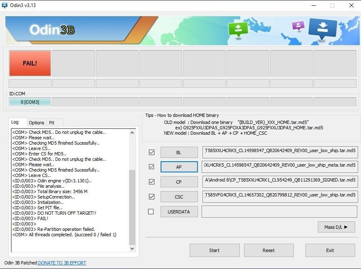Uncheck the AP checkbox
This screenshot has height=269, width=361.
click(151, 167)
